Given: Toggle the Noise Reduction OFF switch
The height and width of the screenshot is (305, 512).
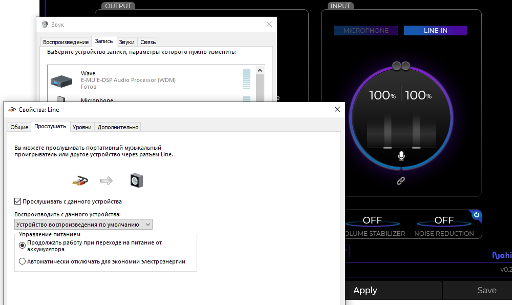Looking at the screenshot, I should [x=444, y=221].
